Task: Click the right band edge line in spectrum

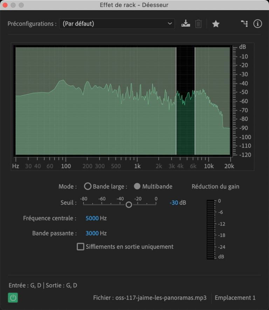Action: coord(195,101)
